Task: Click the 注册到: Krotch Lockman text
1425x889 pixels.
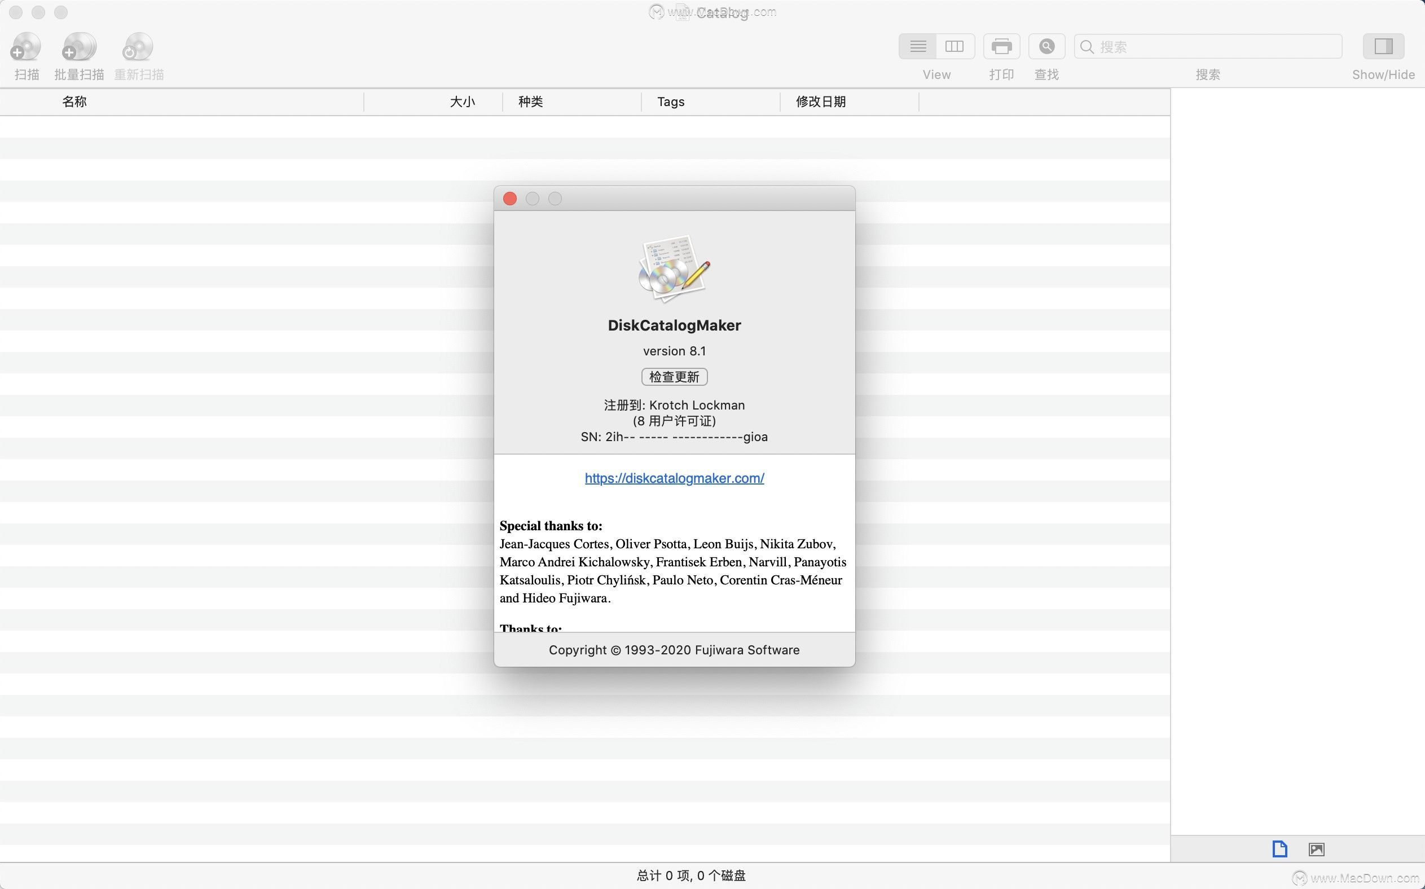Action: click(x=674, y=405)
